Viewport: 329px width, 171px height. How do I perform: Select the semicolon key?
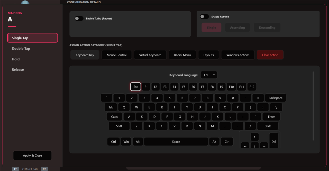click(243, 117)
